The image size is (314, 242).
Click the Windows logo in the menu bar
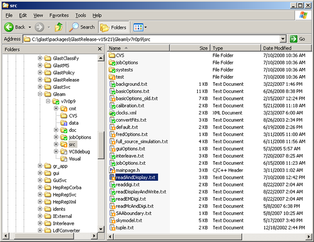(x=303, y=15)
